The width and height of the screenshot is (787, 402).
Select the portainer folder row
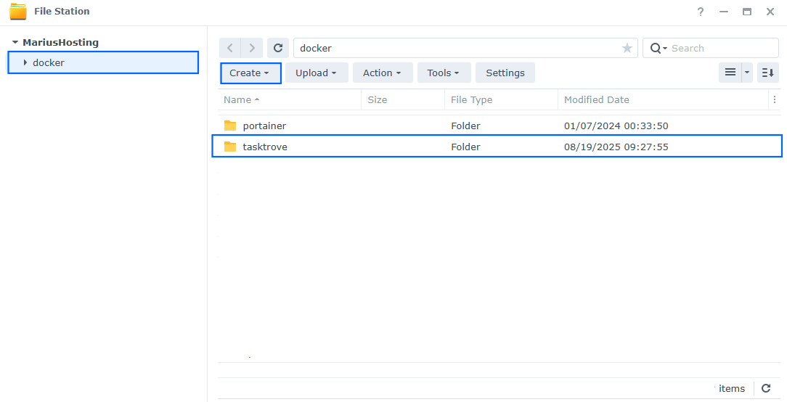click(x=499, y=126)
